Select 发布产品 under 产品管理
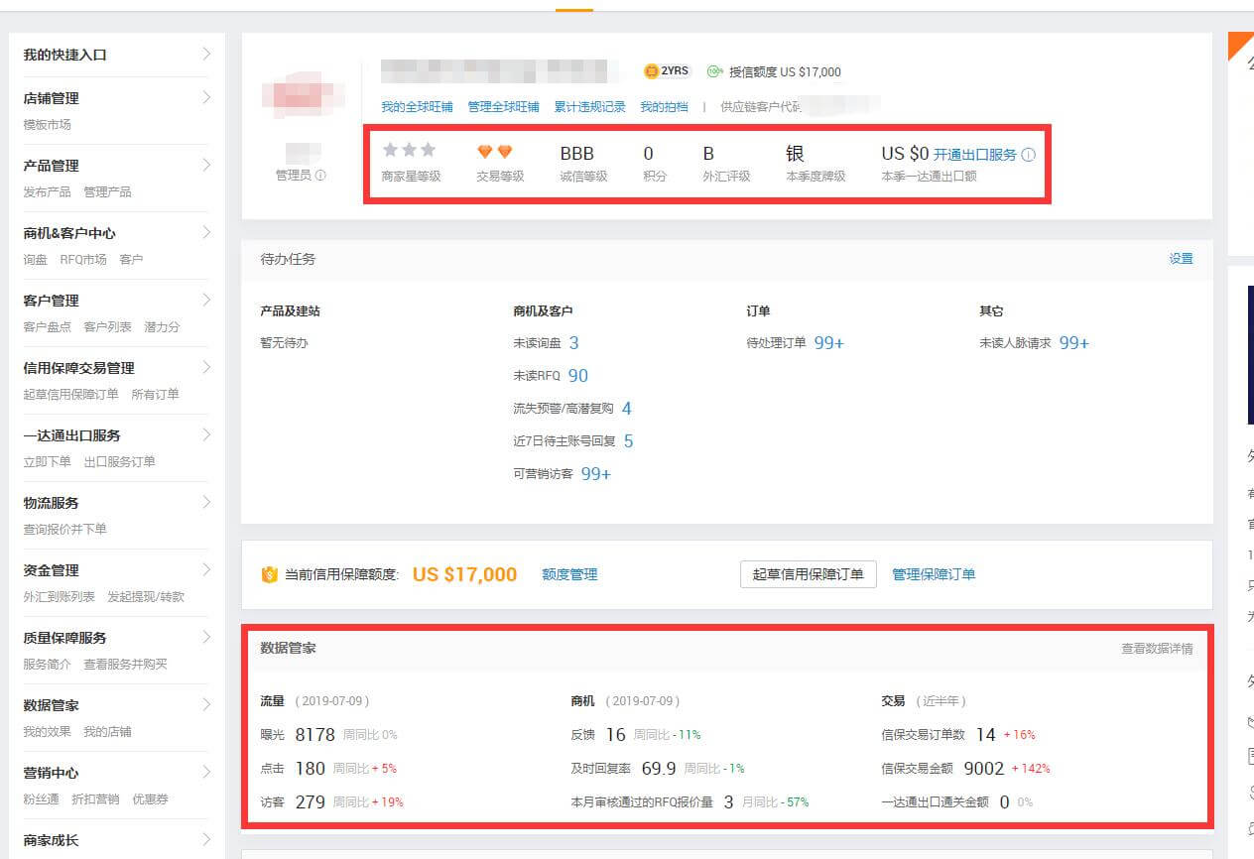The image size is (1254, 859). coord(47,191)
